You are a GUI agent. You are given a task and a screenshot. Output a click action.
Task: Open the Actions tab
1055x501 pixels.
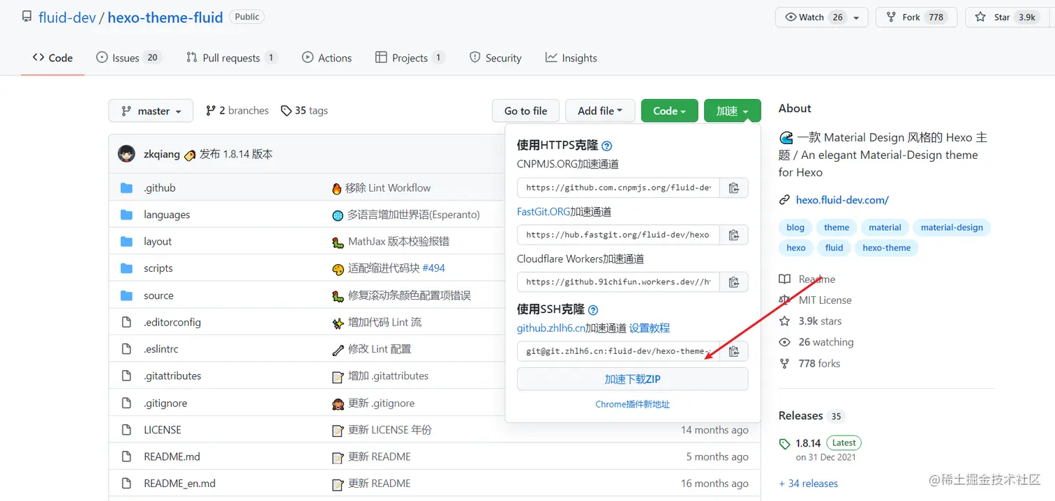point(327,58)
